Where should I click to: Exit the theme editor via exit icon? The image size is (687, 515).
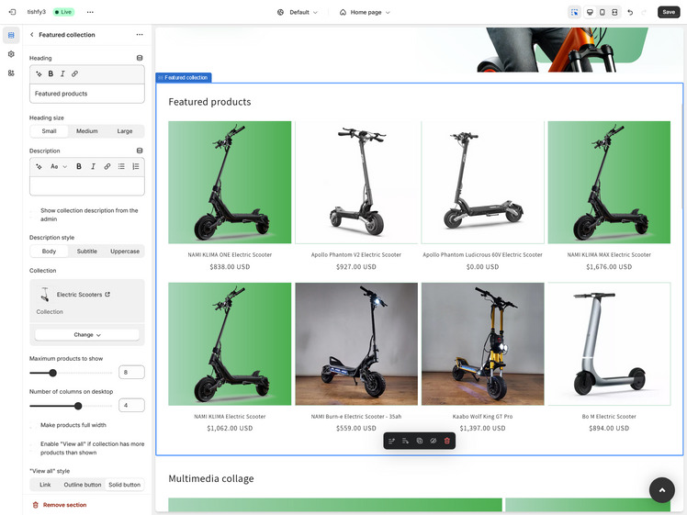coord(12,12)
